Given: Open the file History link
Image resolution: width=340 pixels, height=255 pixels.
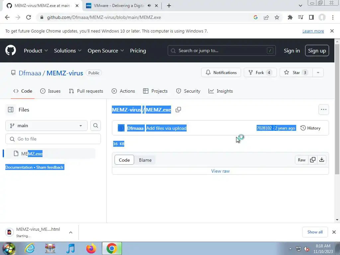Looking at the screenshot, I should [x=310, y=128].
